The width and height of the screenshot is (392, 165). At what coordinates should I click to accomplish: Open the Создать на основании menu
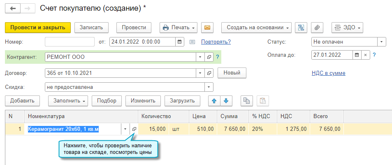tap(257, 28)
